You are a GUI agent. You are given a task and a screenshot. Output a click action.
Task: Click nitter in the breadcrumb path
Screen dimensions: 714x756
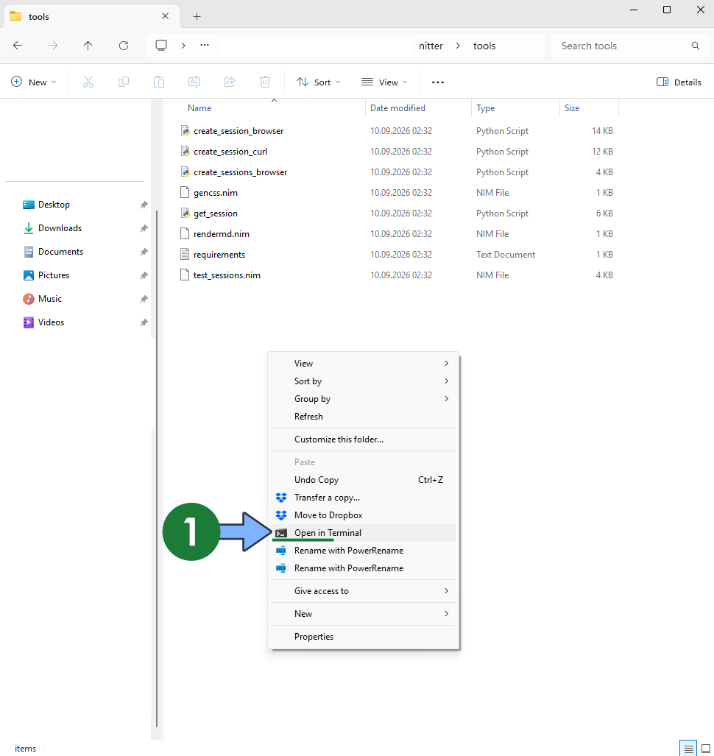click(431, 46)
